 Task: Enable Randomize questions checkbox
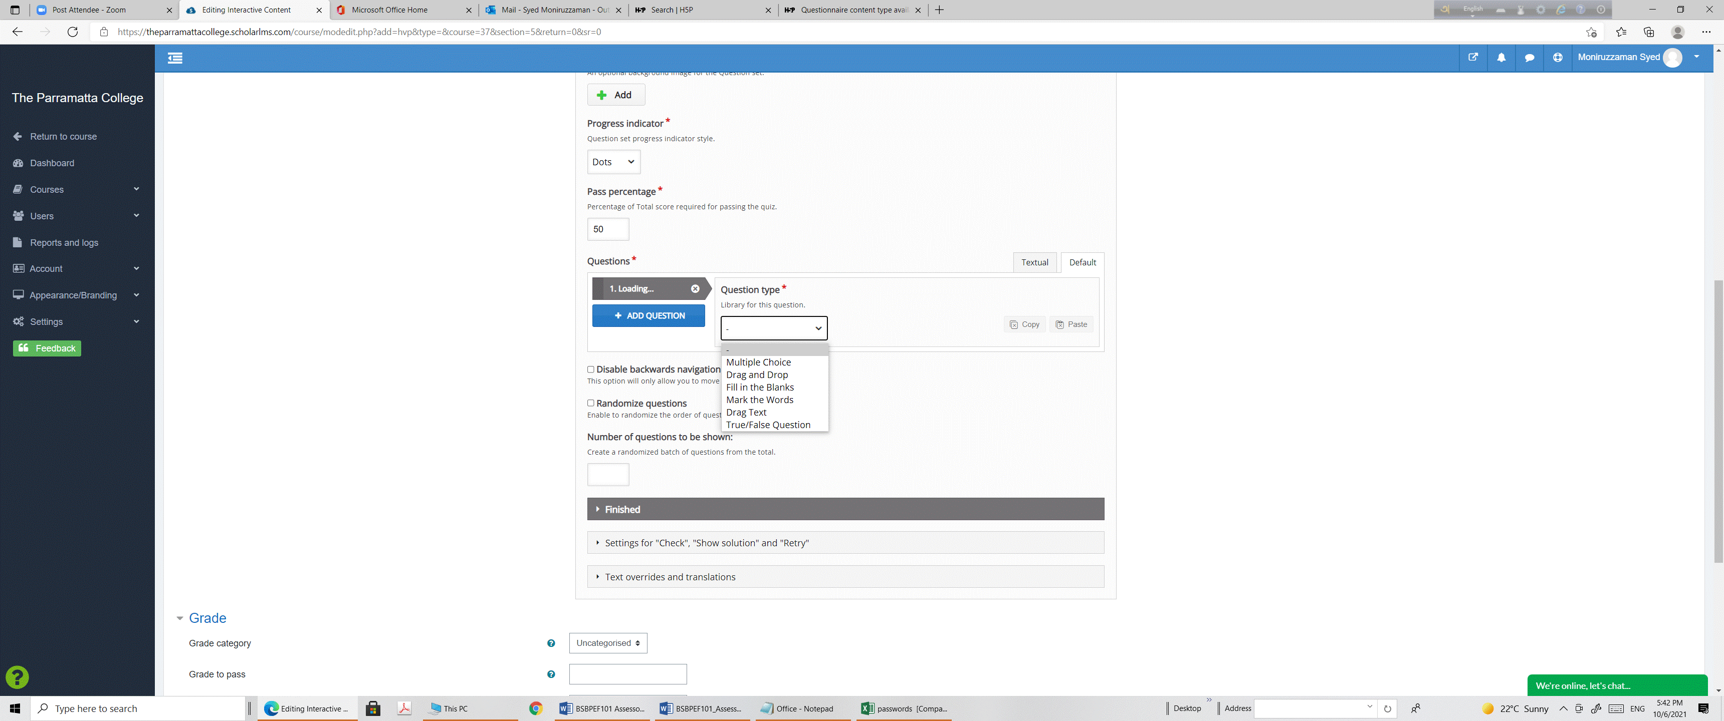click(x=590, y=403)
